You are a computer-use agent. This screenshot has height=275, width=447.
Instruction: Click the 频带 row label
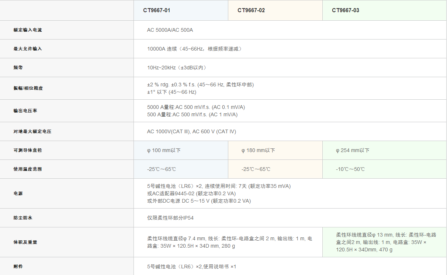pos(18,68)
